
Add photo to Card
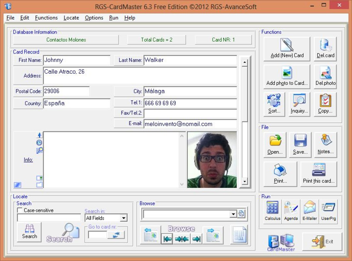point(286,76)
